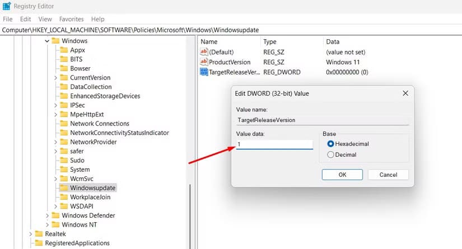Viewport: 462px width, 249px height.
Task: Select the TargetReleaseVersion DWORD icon
Action: pos(204,72)
